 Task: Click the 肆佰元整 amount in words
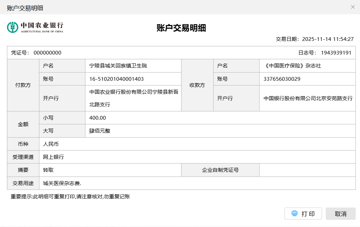pyautogui.click(x=100, y=131)
